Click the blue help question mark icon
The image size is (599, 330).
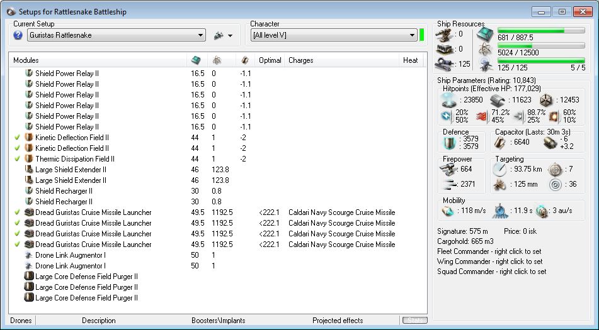18,35
